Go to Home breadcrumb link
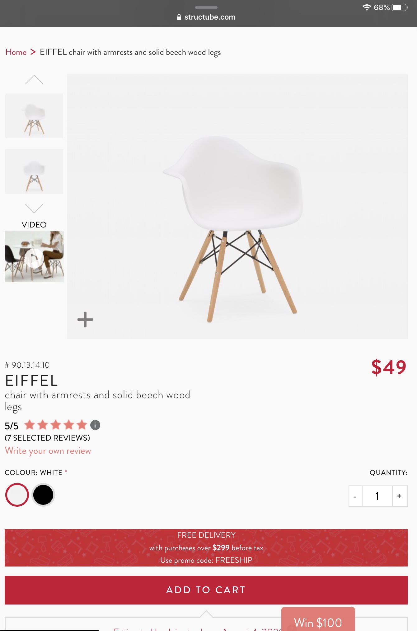This screenshot has width=417, height=631. (x=16, y=52)
